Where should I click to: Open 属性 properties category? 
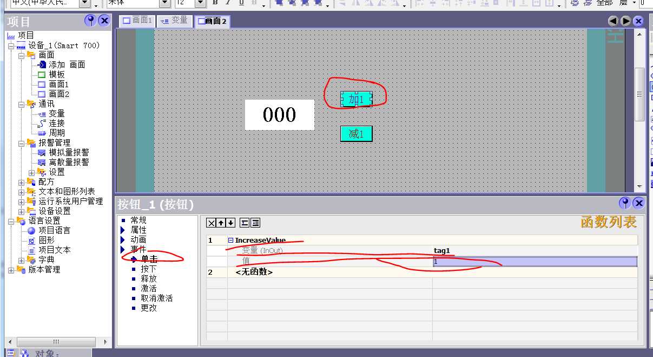tap(138, 230)
